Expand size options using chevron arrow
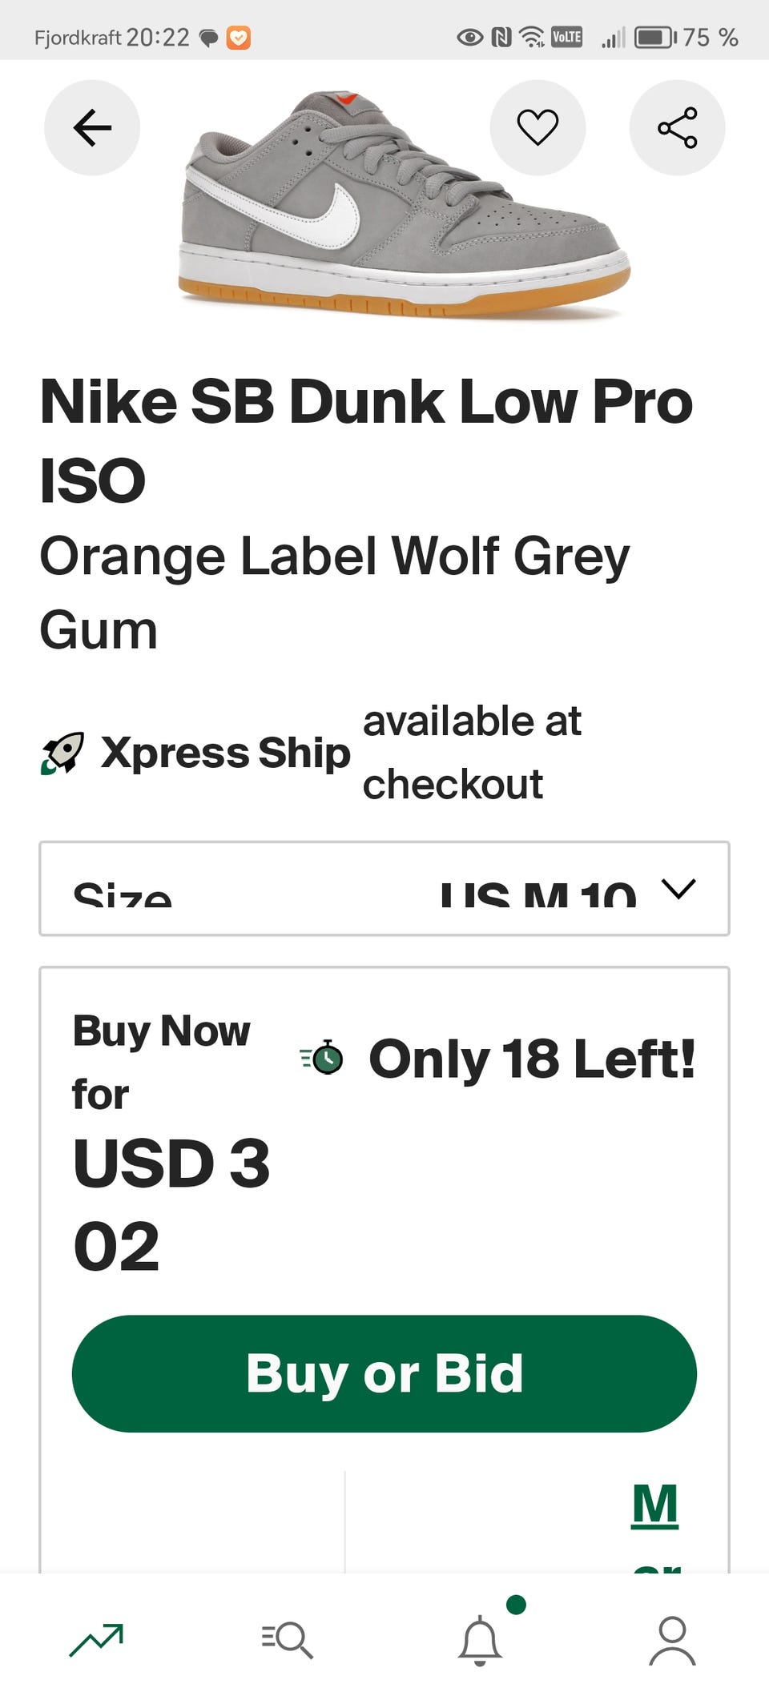769x1708 pixels. tap(678, 889)
